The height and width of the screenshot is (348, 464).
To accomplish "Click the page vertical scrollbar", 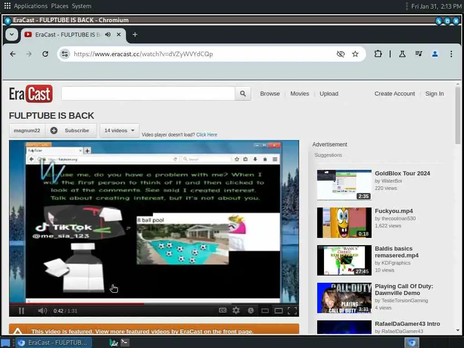I will click(458, 116).
